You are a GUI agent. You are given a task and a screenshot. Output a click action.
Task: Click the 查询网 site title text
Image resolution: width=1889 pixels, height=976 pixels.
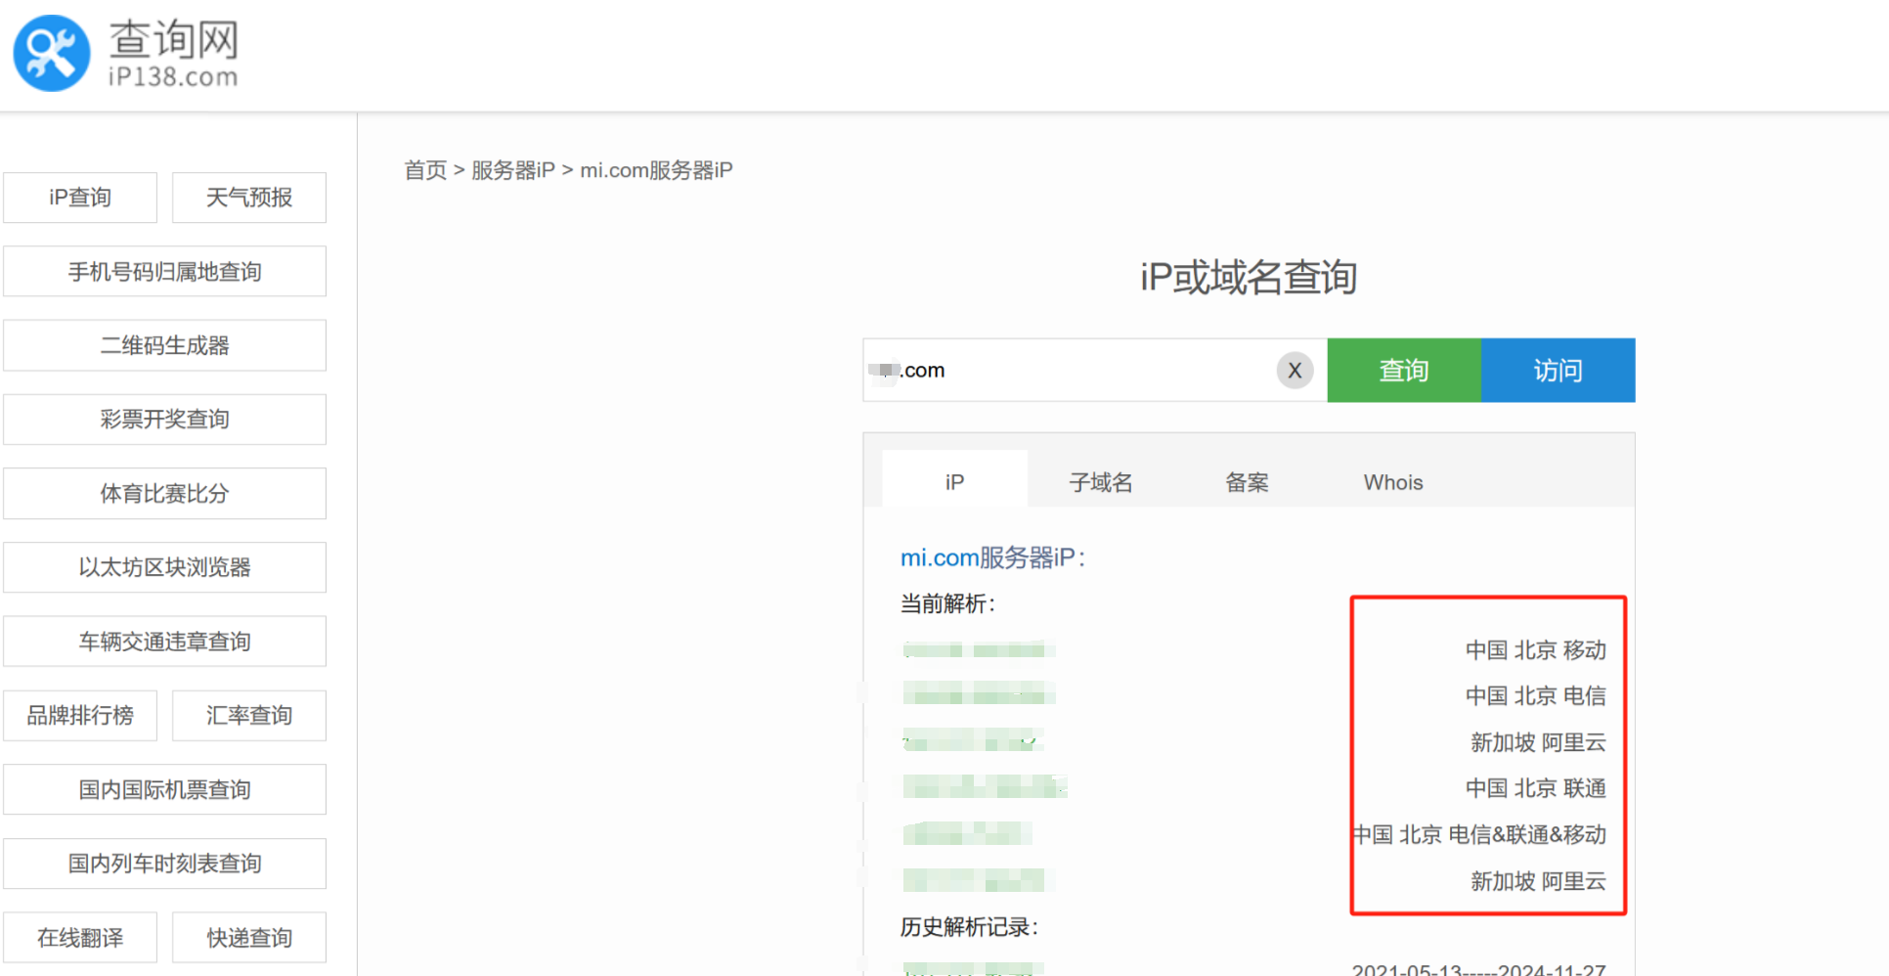tap(174, 40)
